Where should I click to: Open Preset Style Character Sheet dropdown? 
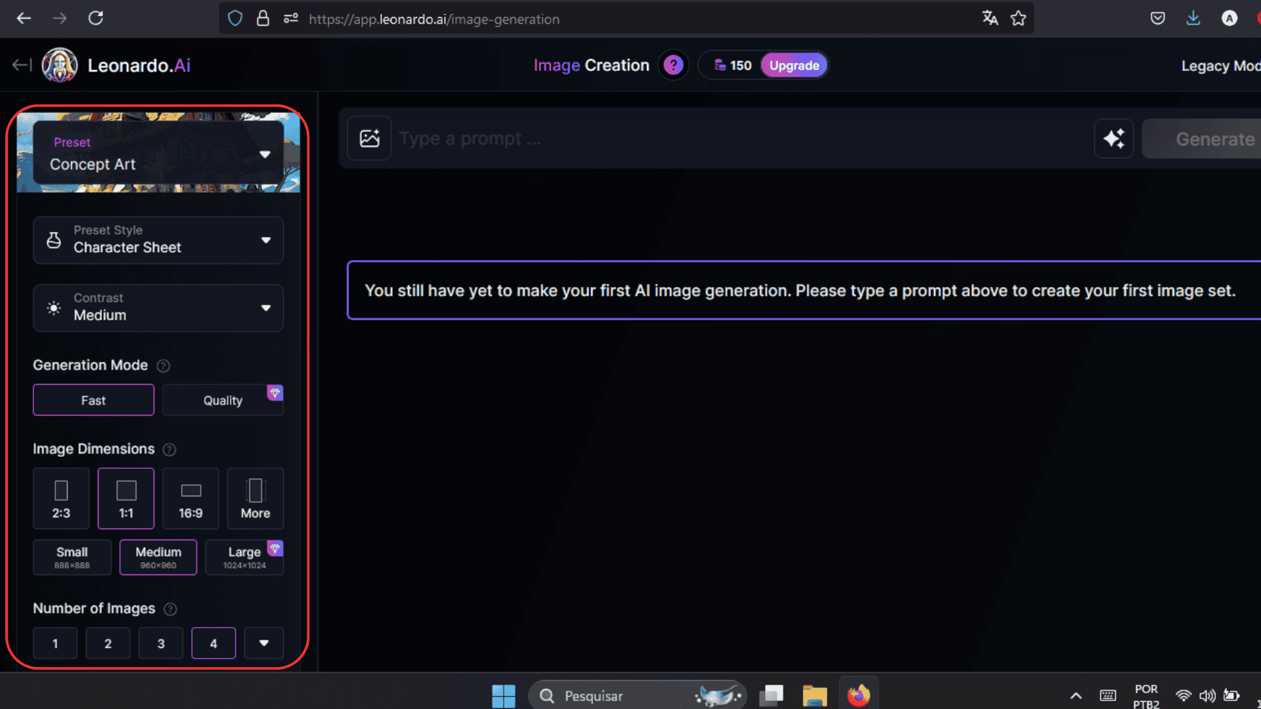158,240
